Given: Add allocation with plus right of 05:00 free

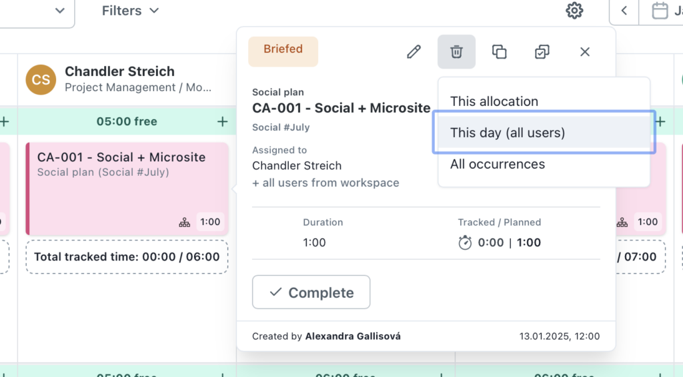Looking at the screenshot, I should pos(222,121).
